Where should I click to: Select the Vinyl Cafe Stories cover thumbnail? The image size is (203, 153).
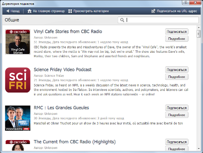click(18, 42)
